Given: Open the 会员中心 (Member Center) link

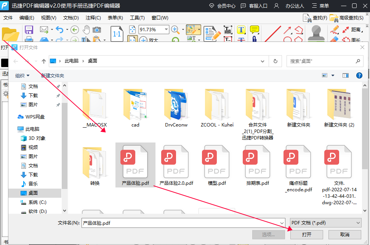Looking at the screenshot, I should (222, 6).
